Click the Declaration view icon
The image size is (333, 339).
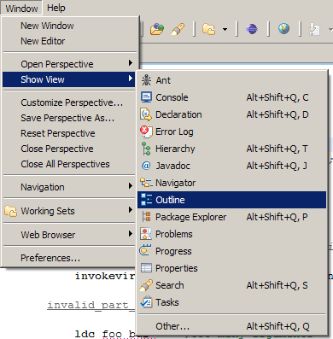[146, 114]
